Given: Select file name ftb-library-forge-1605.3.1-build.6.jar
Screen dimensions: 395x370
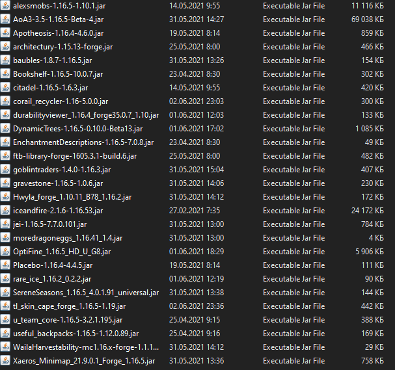Looking at the screenshot, I should pyautogui.click(x=75, y=156).
